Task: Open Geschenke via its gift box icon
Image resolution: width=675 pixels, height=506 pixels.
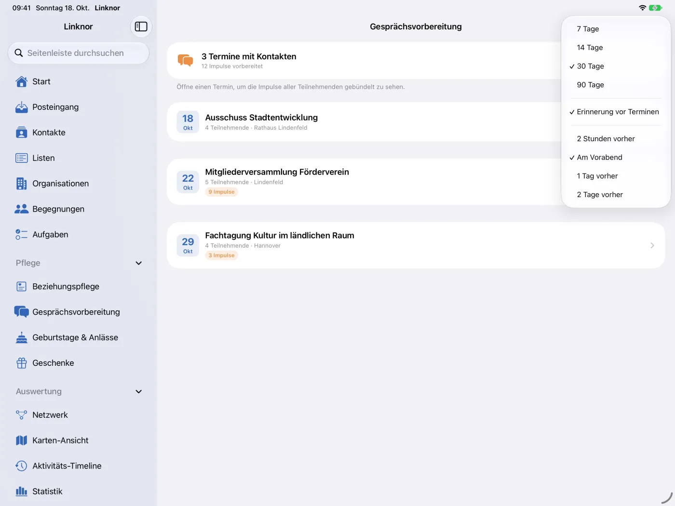Action: pos(22,363)
